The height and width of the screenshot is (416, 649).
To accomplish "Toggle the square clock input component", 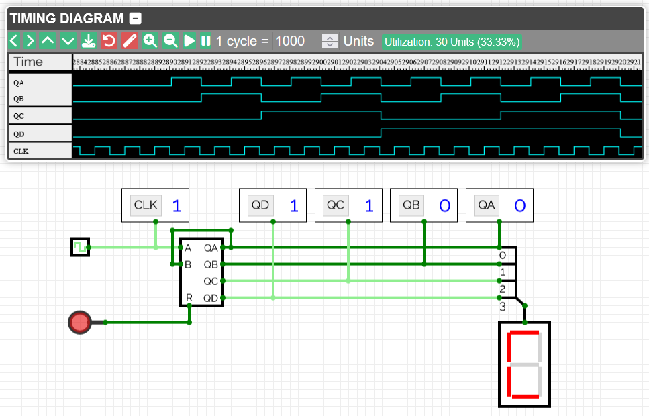I will coord(79,248).
